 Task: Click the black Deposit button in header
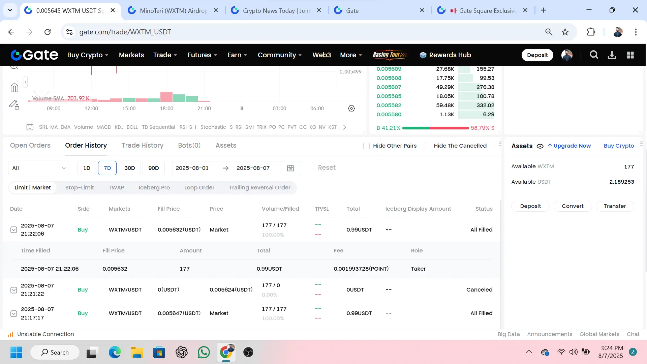click(x=537, y=55)
